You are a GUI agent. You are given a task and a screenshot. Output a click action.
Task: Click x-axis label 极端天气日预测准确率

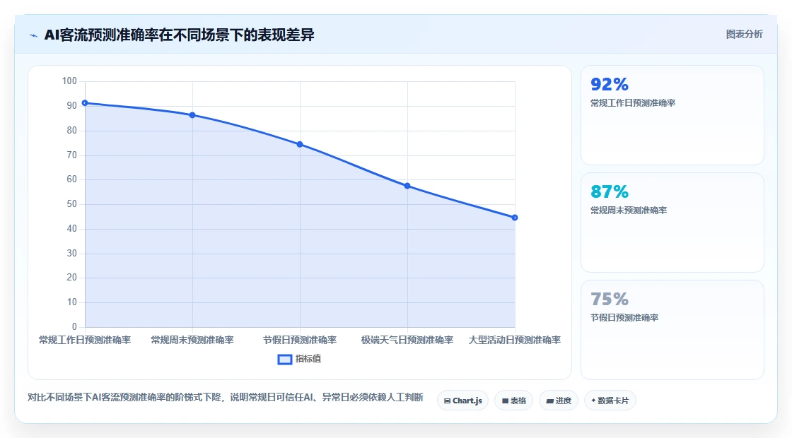point(407,340)
